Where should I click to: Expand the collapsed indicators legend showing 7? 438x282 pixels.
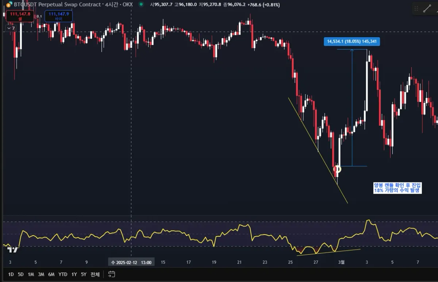[x=11, y=28]
